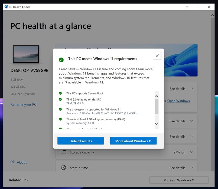Open the About link
This screenshot has height=189, width=218.
click(x=22, y=162)
